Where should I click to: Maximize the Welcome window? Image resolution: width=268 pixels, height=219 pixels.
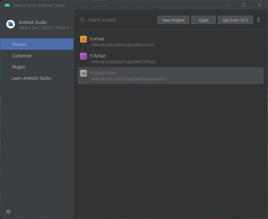(243, 5)
